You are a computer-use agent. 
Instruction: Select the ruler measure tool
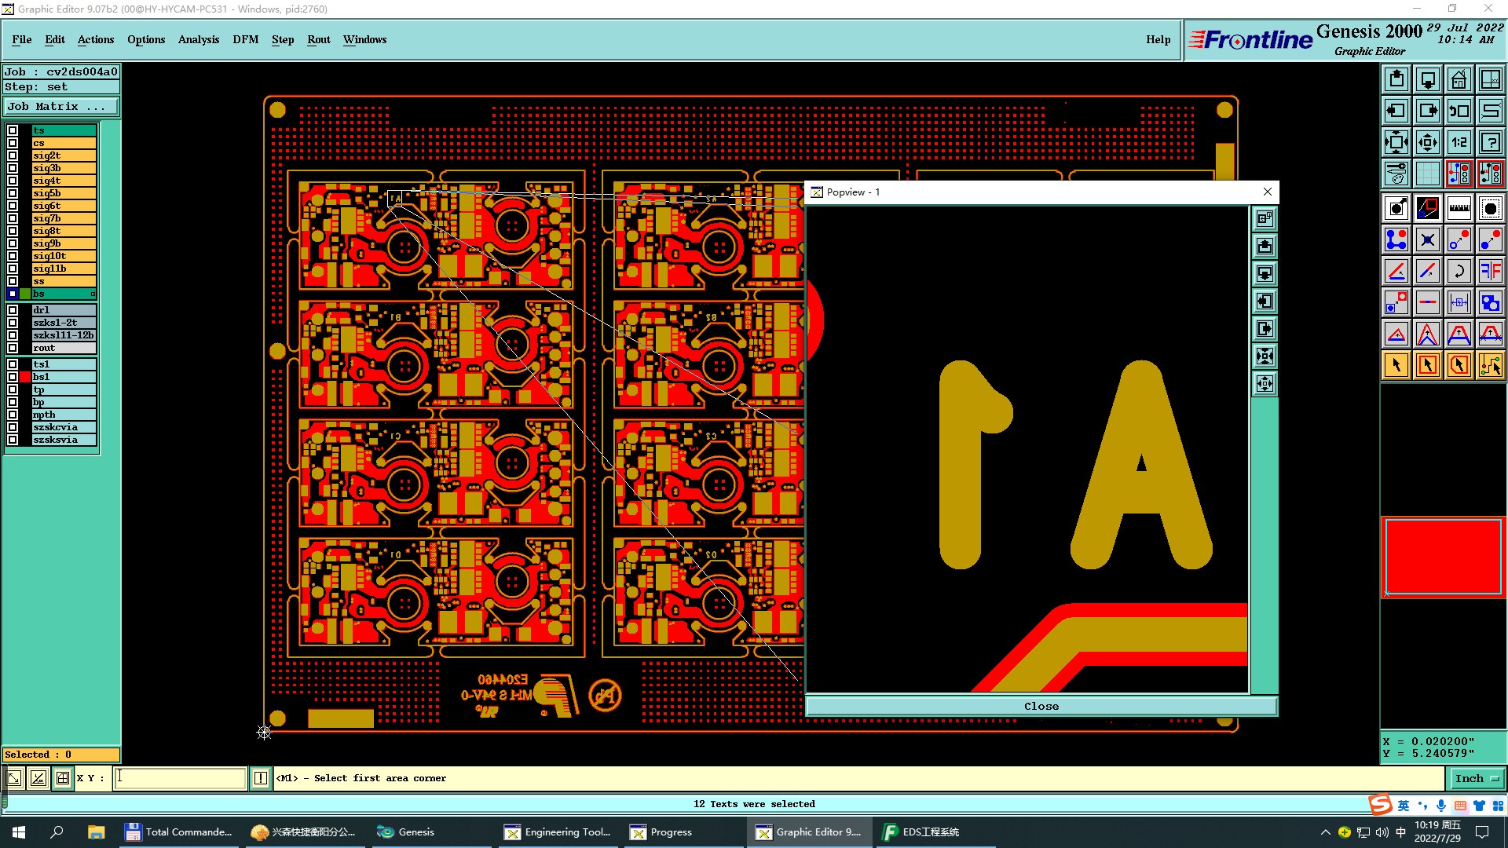point(1459,208)
